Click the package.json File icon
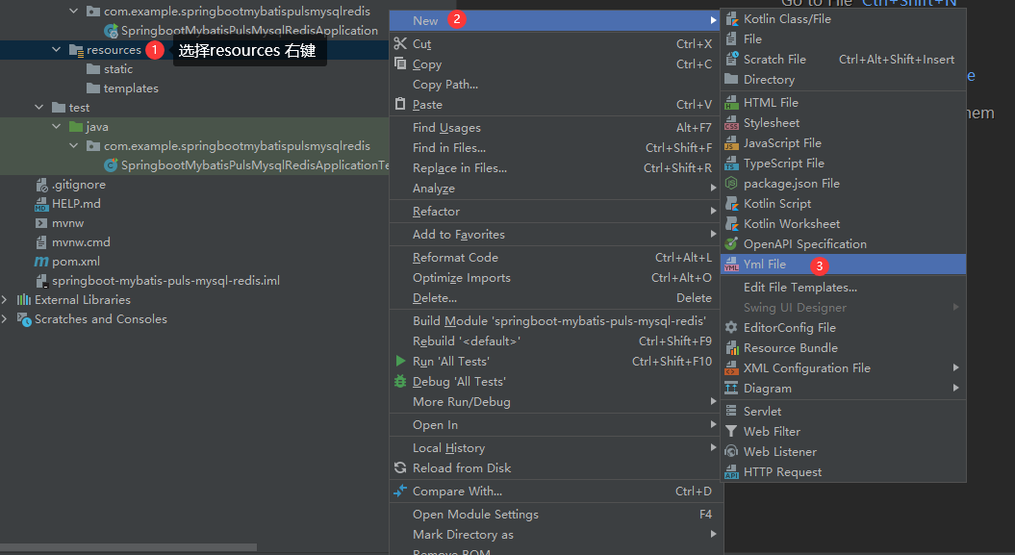This screenshot has width=1015, height=555. (x=731, y=183)
